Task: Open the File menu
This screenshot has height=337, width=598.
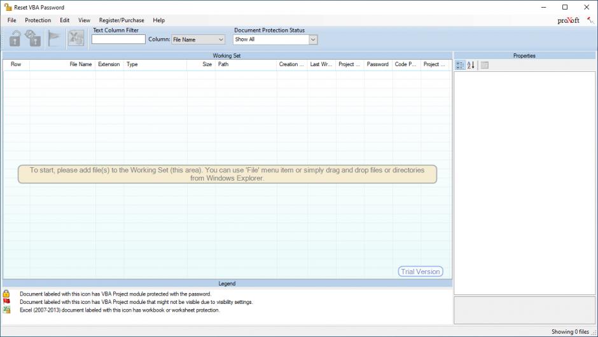Action: point(12,20)
